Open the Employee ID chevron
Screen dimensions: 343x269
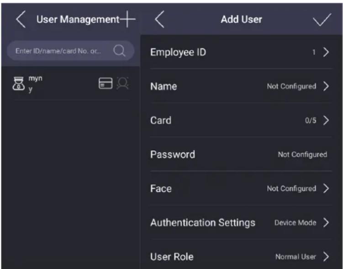(x=326, y=52)
